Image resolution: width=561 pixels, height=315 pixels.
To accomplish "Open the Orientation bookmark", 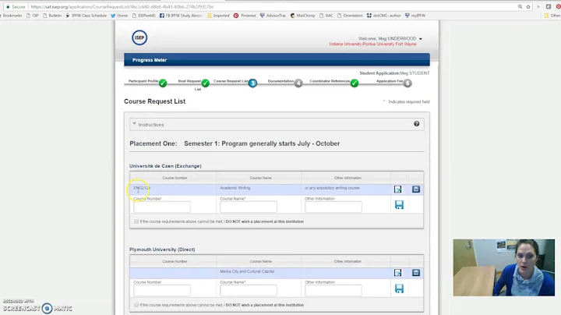I will pos(350,16).
